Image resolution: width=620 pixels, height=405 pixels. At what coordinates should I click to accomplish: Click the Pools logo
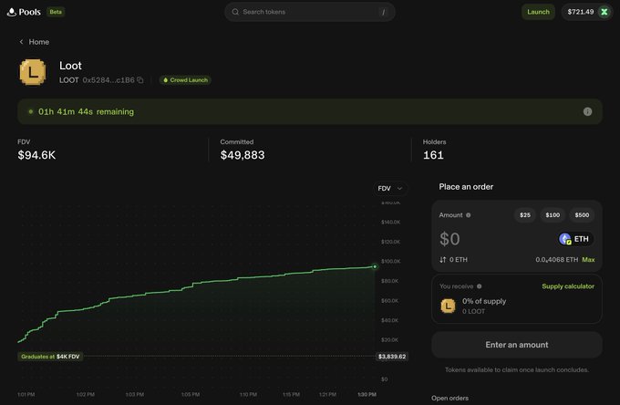(24, 12)
